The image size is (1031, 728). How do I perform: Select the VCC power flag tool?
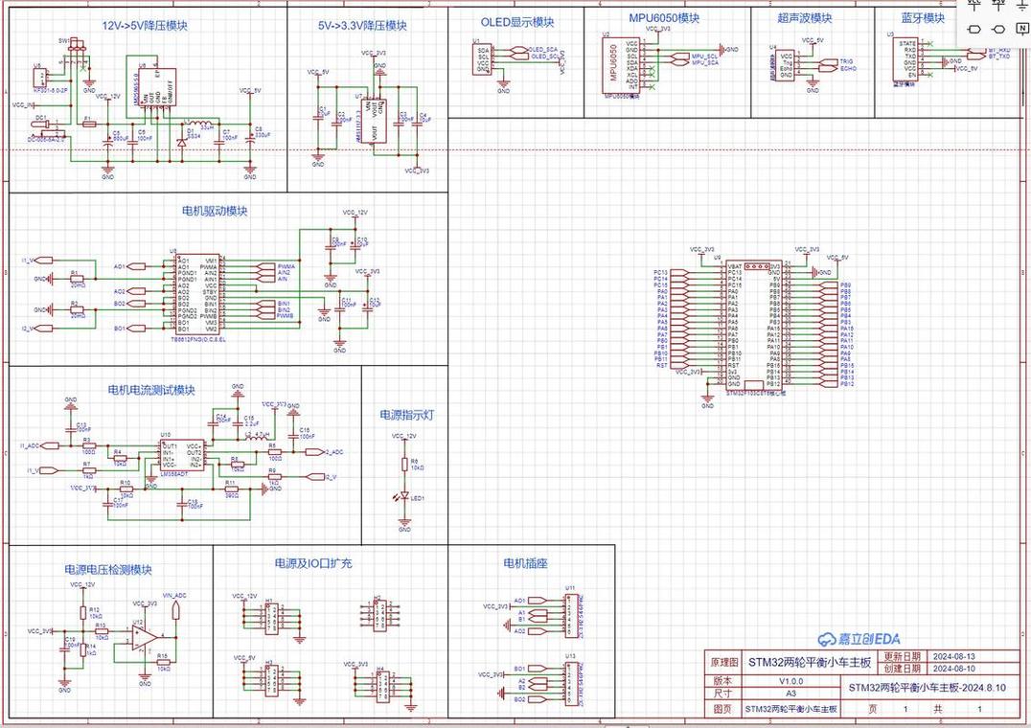[974, 5]
